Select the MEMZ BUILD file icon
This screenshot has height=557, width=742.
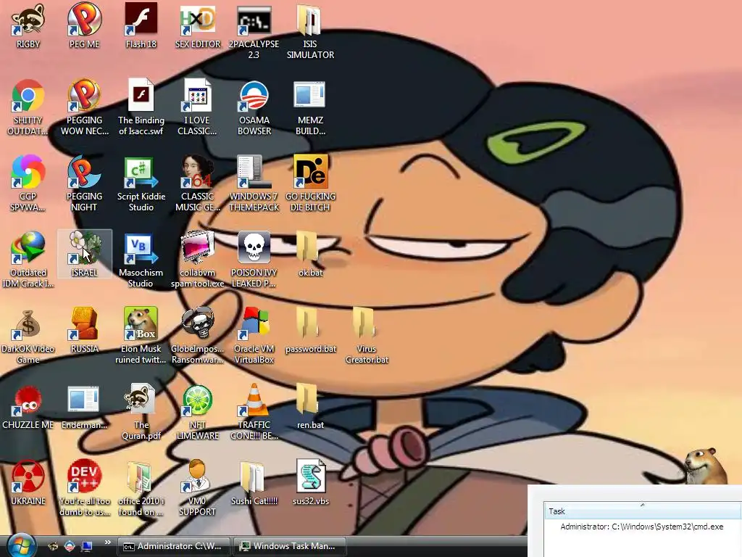[x=310, y=96]
